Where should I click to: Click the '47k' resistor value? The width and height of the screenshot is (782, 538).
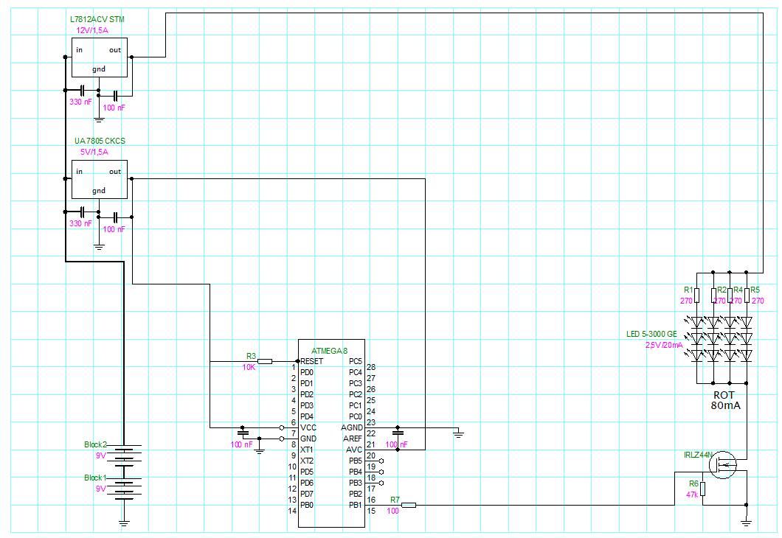tap(692, 495)
